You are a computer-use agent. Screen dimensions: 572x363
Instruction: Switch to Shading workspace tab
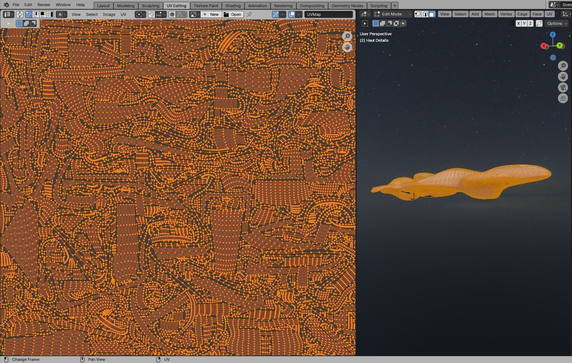pyautogui.click(x=233, y=5)
